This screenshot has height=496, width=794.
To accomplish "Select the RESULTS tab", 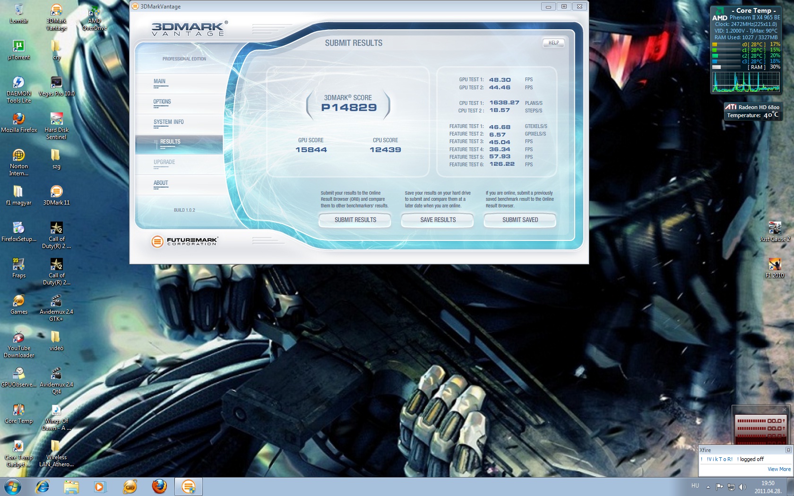I will point(179,145).
